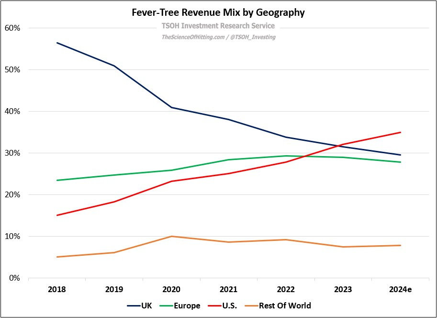437x318 pixels.
Task: Click the 40% y-axis label
Action: tap(12, 111)
